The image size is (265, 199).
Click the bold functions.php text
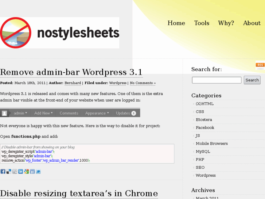(x=26, y=137)
